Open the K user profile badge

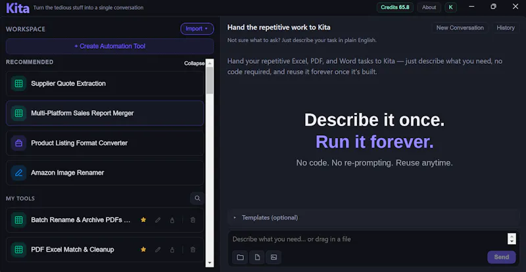[450, 7]
